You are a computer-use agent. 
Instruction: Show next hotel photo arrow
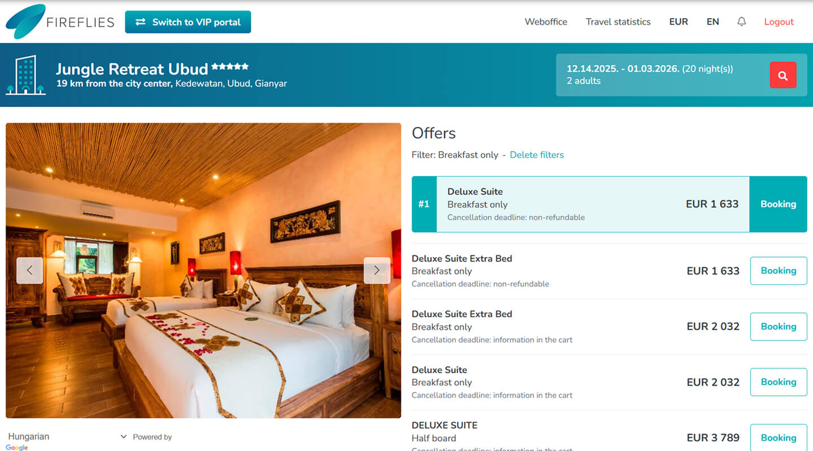coord(377,271)
